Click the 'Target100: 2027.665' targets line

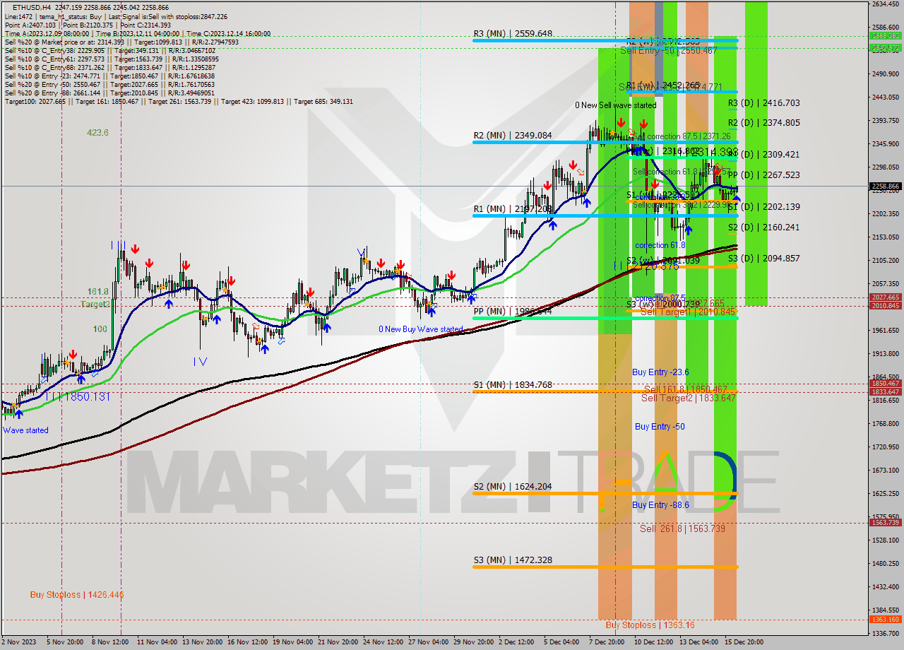[x=179, y=102]
